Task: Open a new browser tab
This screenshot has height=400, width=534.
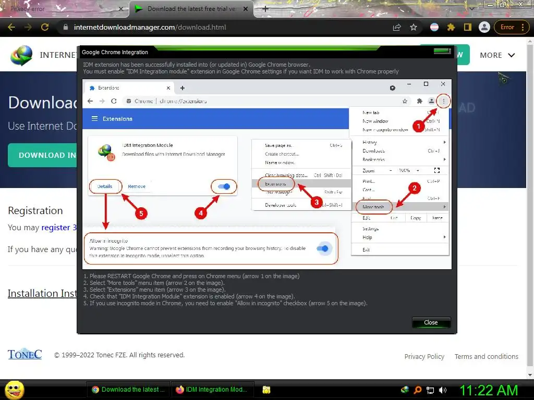Action: (265, 9)
